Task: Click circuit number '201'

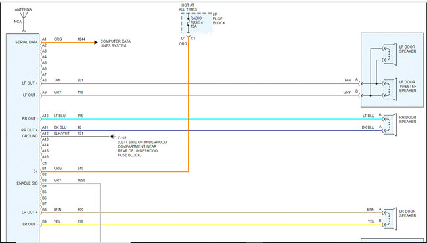Action: coord(80,80)
